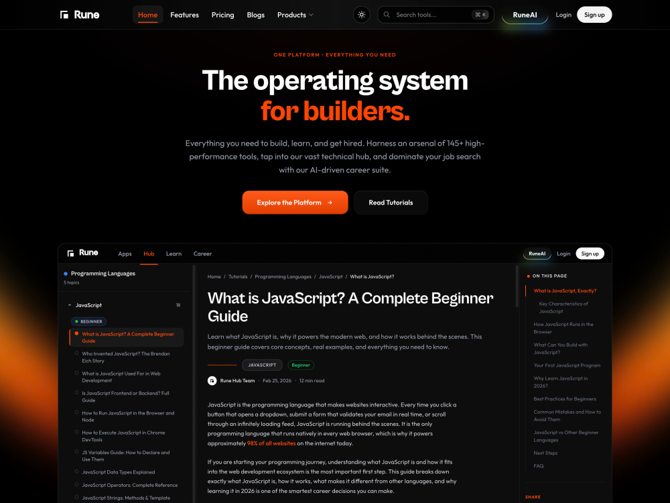The image size is (670, 503).
Task: Click the Read Tutorials button
Action: [391, 203]
